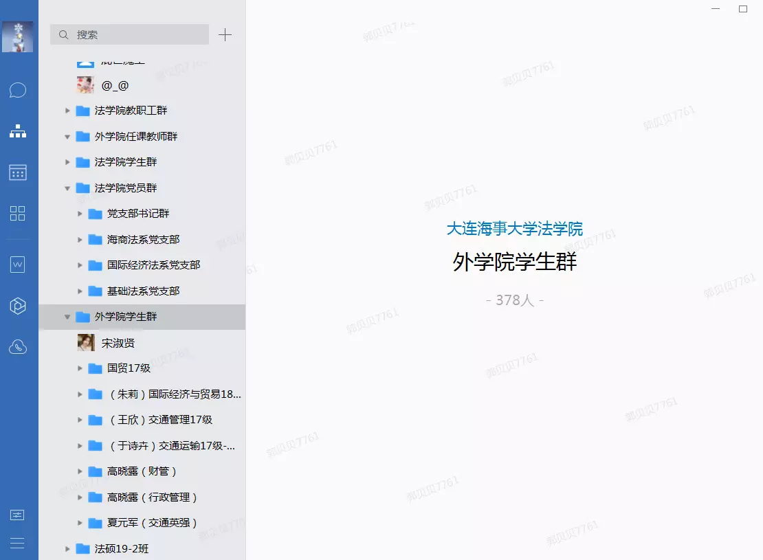Collapse the 外学院任课教师群 folder arrow
Image resolution: width=763 pixels, height=560 pixels.
[67, 137]
